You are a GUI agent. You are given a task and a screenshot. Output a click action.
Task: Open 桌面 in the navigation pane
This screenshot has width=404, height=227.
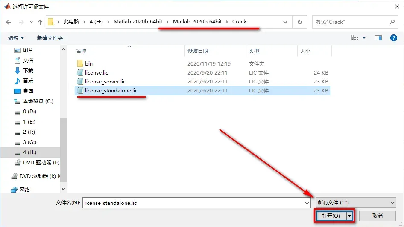click(x=28, y=91)
